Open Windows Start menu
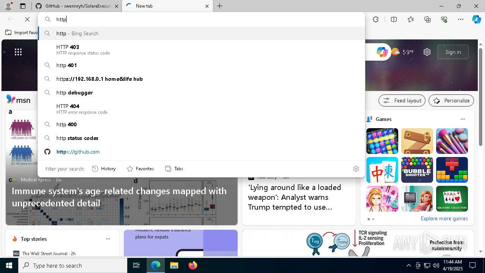The width and height of the screenshot is (485, 273). click(9, 265)
